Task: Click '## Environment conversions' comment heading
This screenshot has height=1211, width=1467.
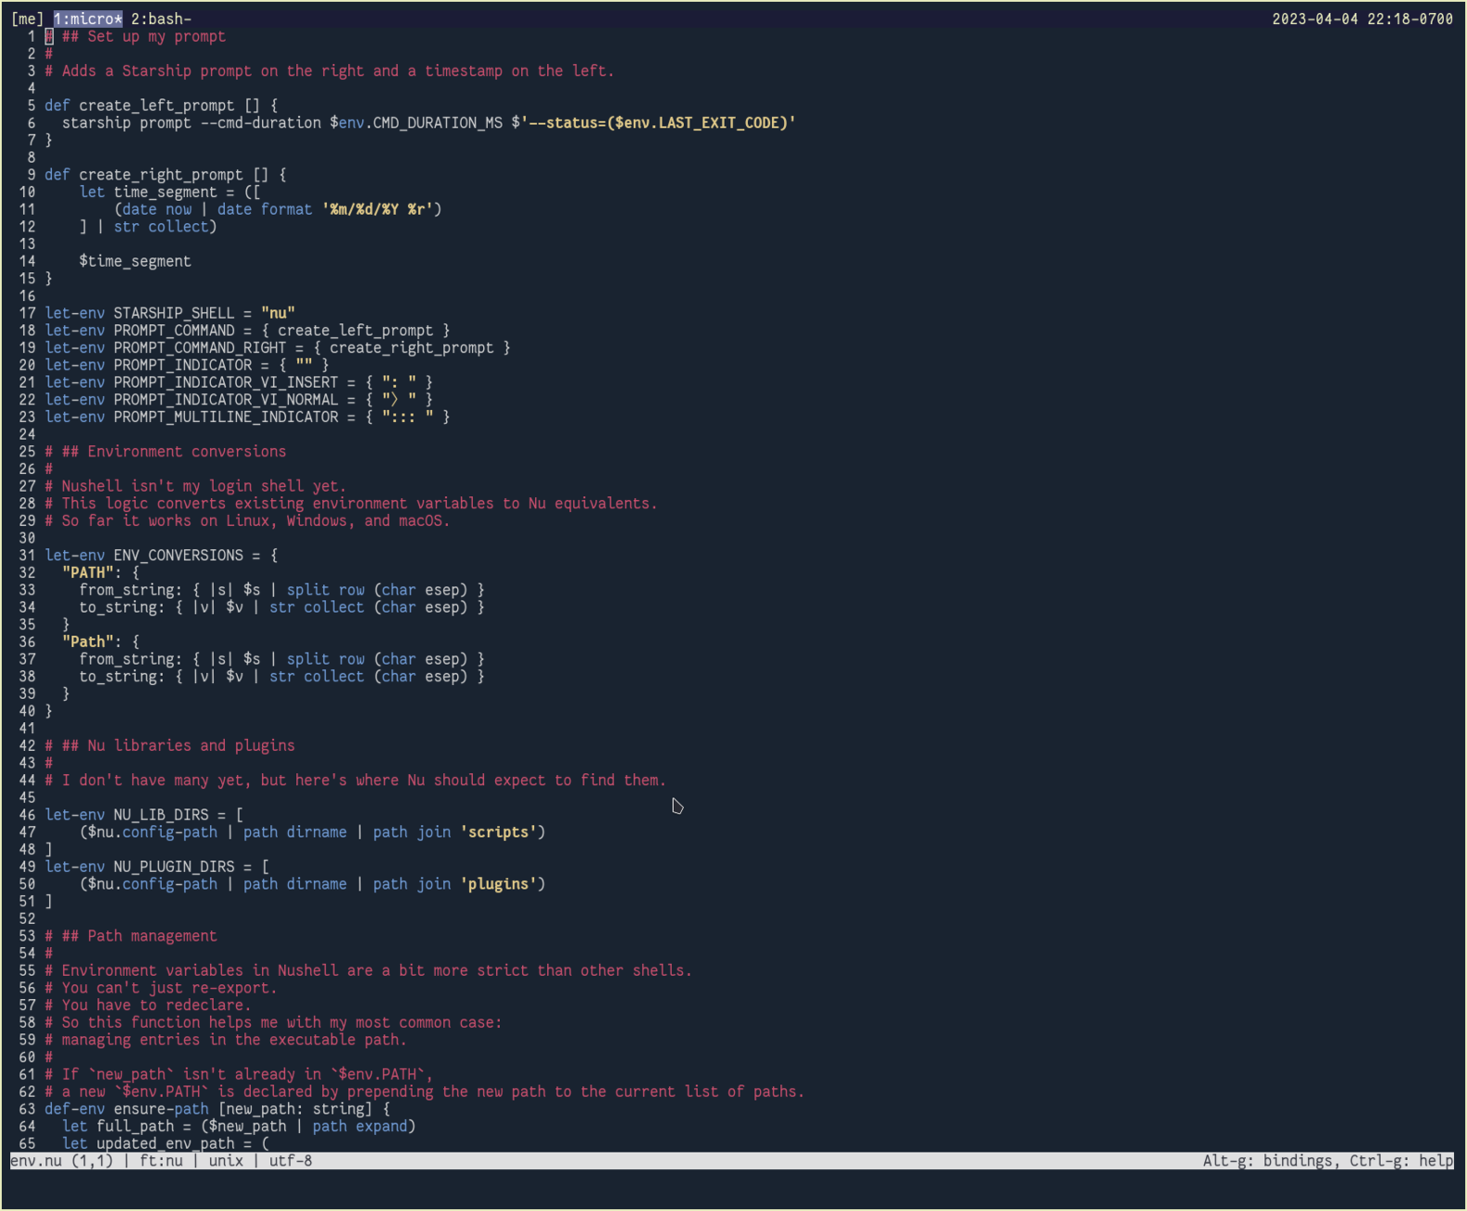Action: click(174, 452)
